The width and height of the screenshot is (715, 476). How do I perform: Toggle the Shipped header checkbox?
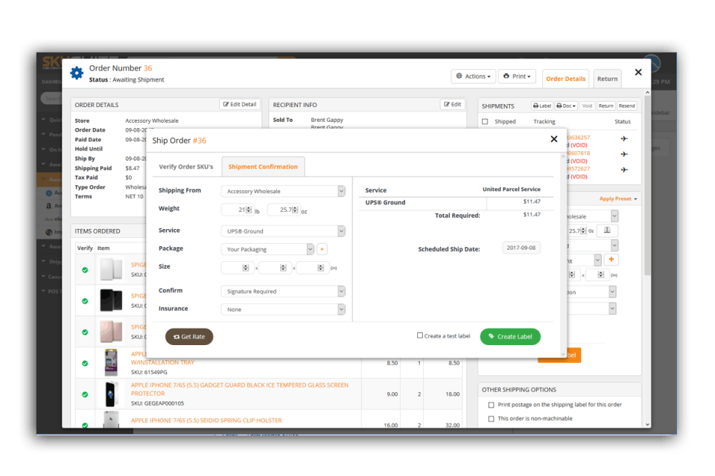485,122
